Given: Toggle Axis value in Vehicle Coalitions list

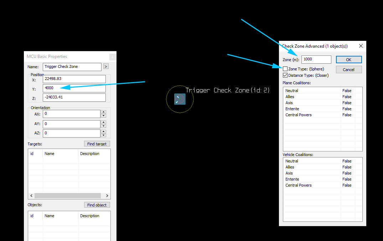Looking at the screenshot, I should click(347, 173).
